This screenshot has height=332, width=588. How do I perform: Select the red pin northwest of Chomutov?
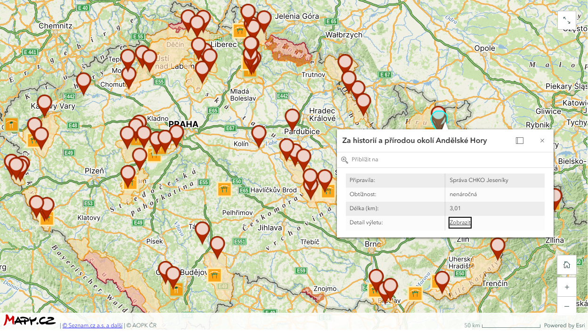83,83
